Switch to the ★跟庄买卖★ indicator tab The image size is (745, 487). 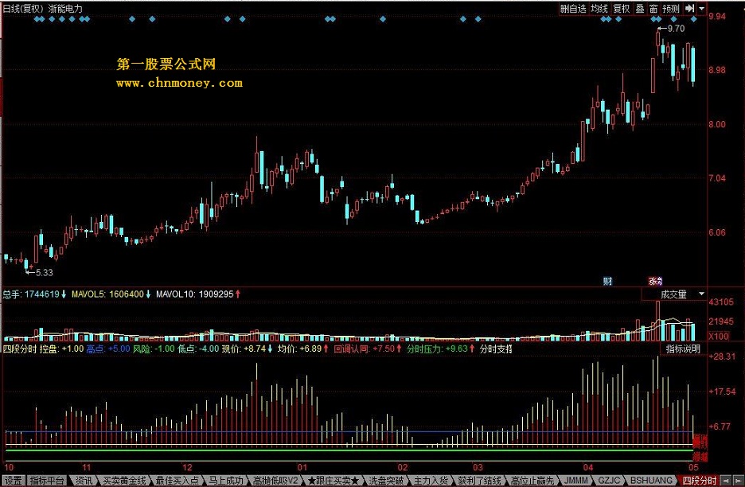[333, 481]
